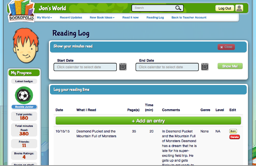Open the Reading Log nav link
The height and width of the screenshot is (166, 256).
point(155,18)
